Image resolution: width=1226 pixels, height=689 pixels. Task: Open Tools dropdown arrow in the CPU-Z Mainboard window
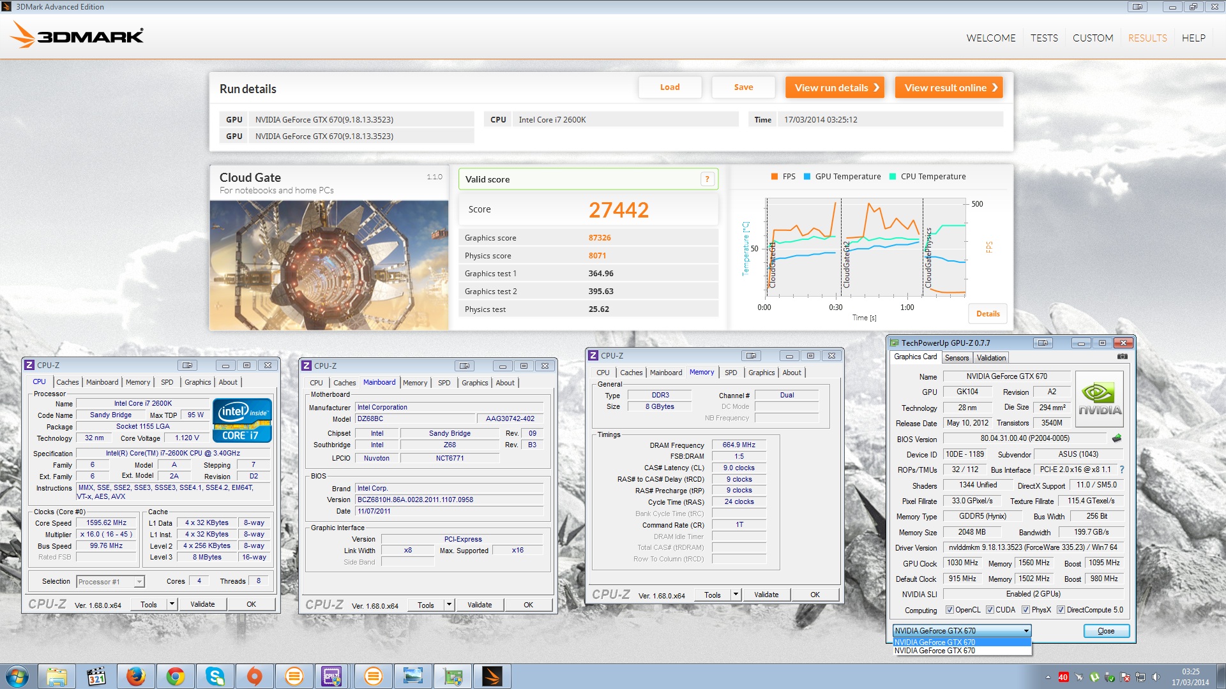449,605
